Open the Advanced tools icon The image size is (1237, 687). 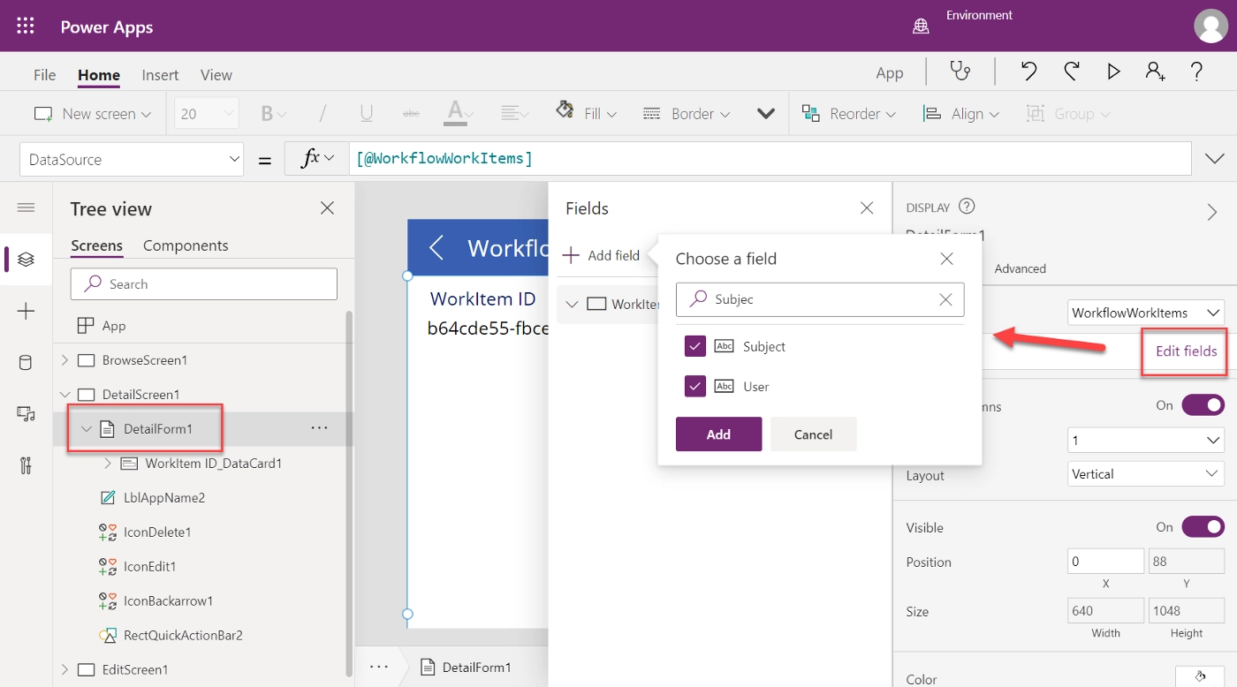pyautogui.click(x=26, y=465)
